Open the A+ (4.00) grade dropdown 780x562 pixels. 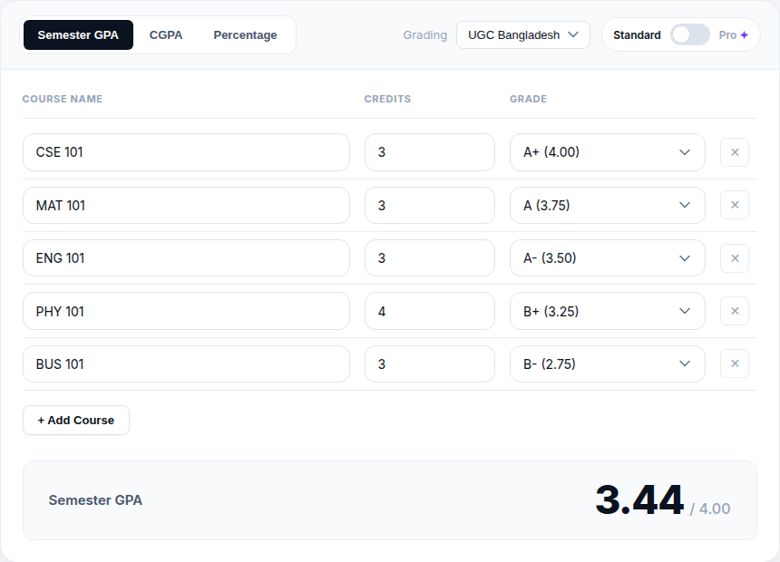point(607,152)
